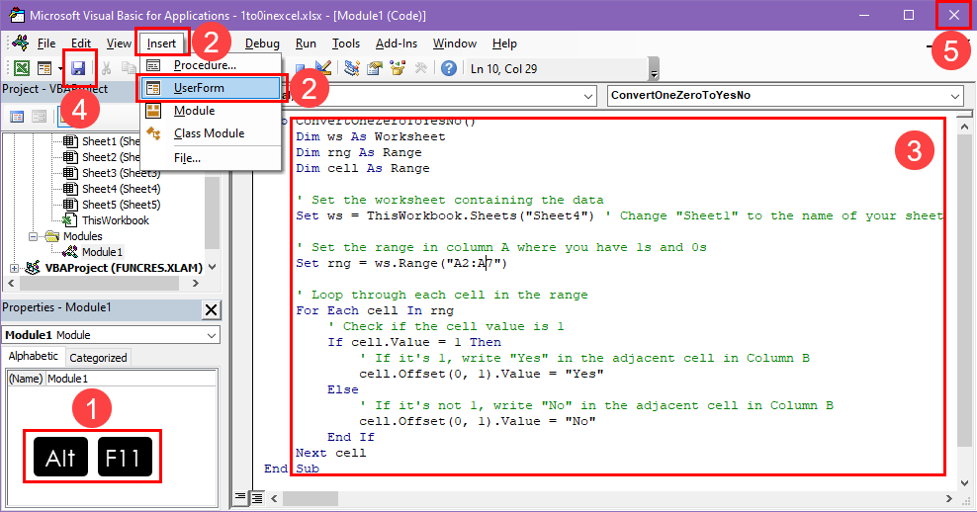The width and height of the screenshot is (977, 512).
Task: Click the View Code icon in Project pane
Action: tap(17, 117)
